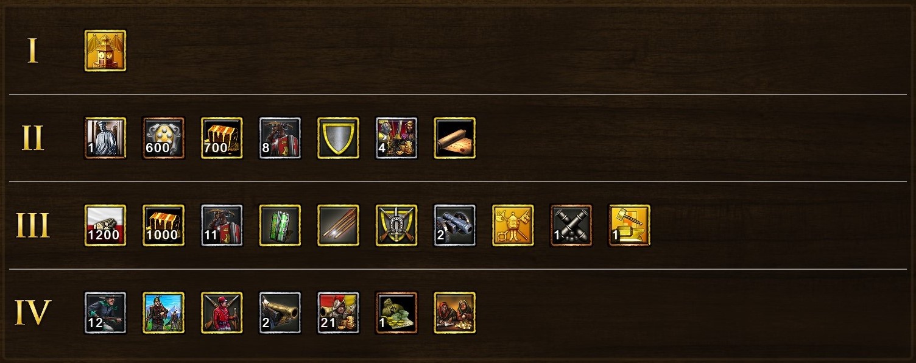Select the golden papal tiara and keys card

[x=513, y=225]
